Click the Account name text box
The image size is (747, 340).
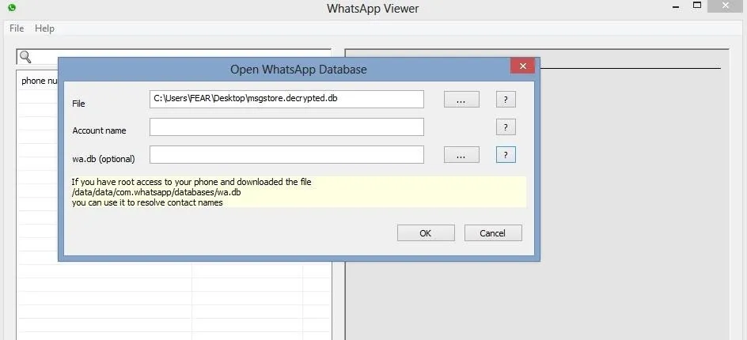286,127
